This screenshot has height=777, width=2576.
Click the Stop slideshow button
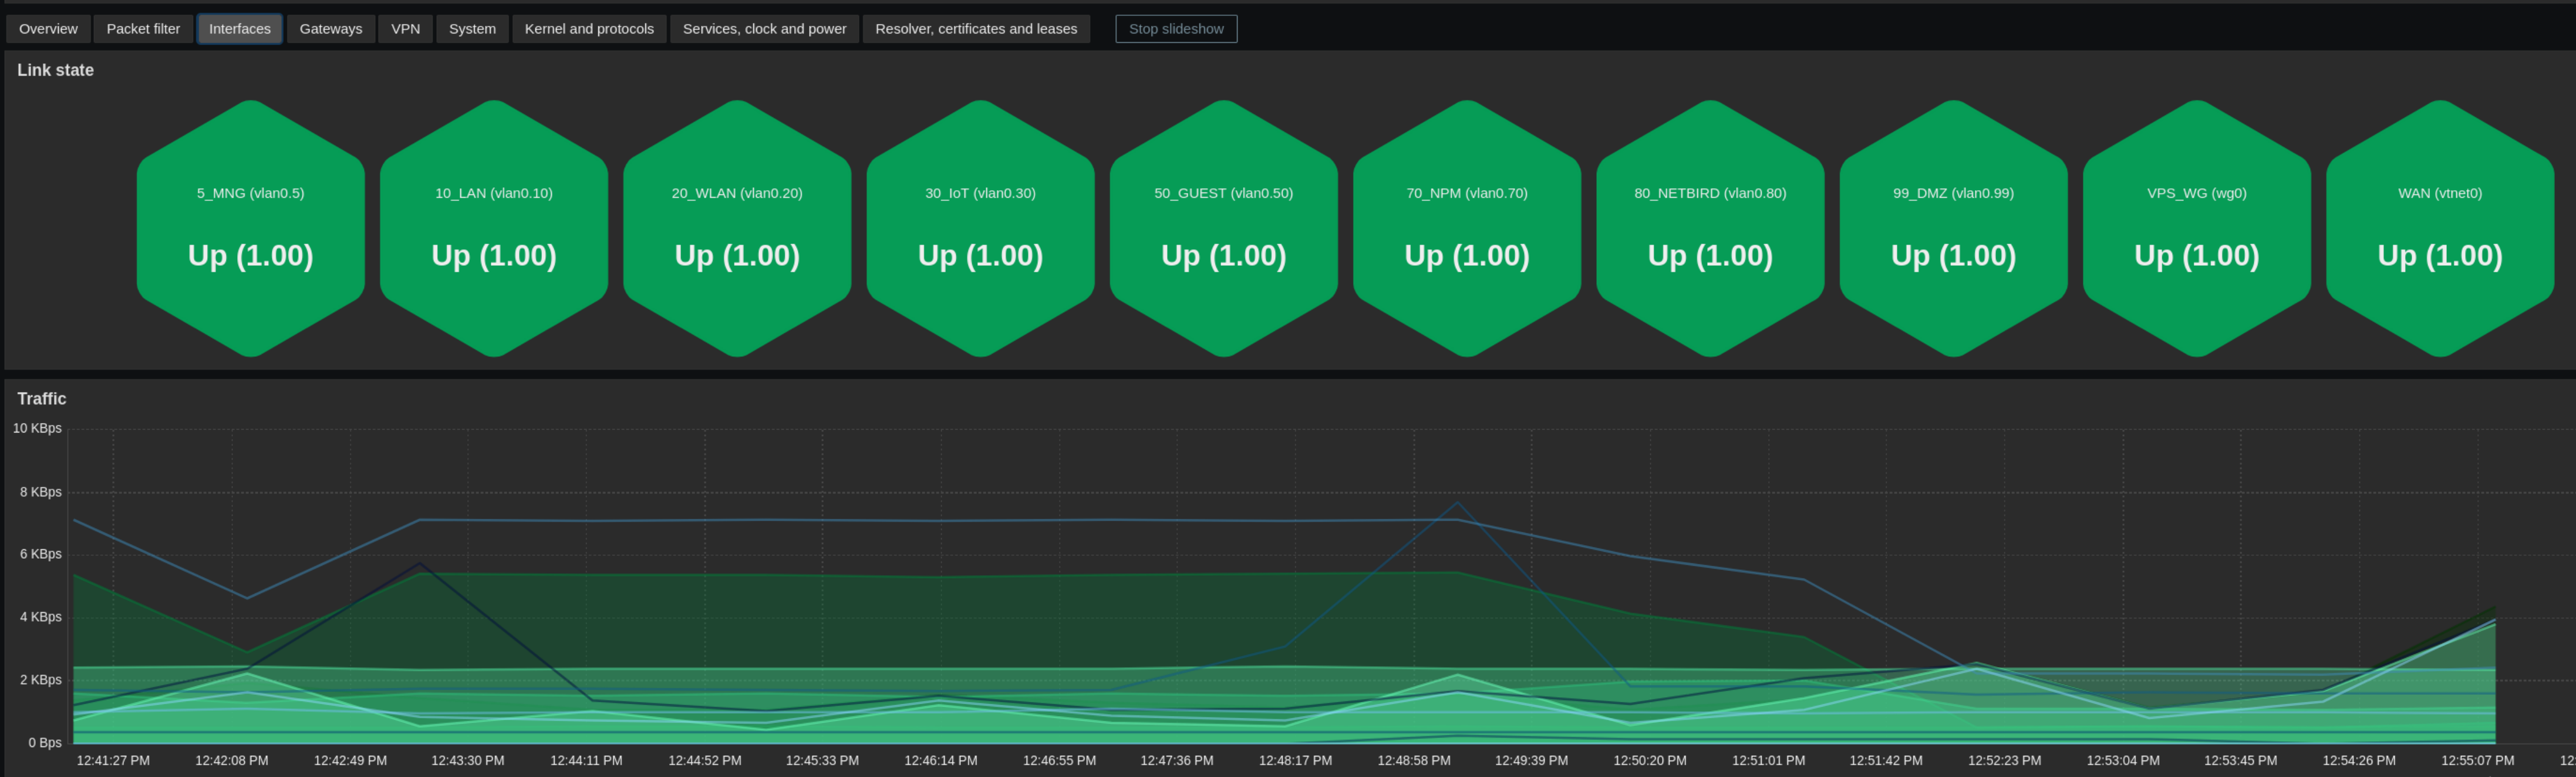click(x=1176, y=29)
